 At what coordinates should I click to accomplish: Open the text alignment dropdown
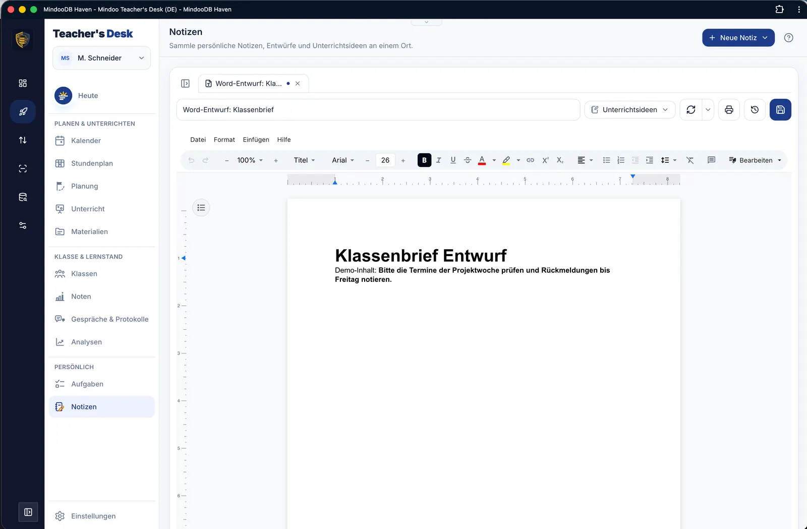tap(585, 160)
